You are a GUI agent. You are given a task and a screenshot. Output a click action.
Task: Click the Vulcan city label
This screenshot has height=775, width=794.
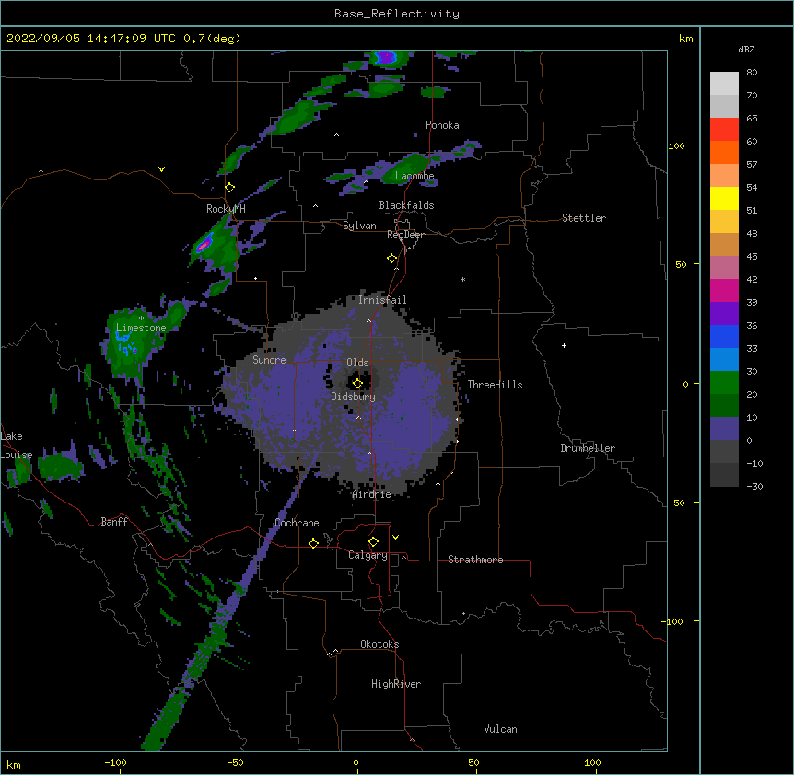coord(500,729)
